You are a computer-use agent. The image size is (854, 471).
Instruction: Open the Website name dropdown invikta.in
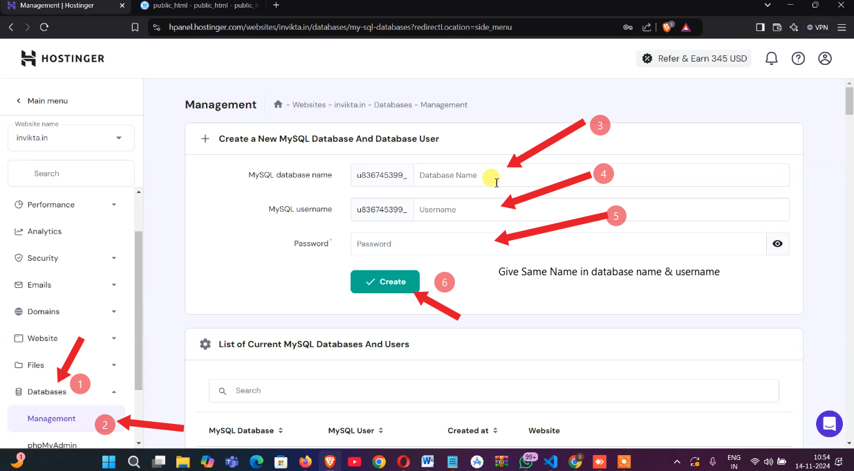[71, 138]
